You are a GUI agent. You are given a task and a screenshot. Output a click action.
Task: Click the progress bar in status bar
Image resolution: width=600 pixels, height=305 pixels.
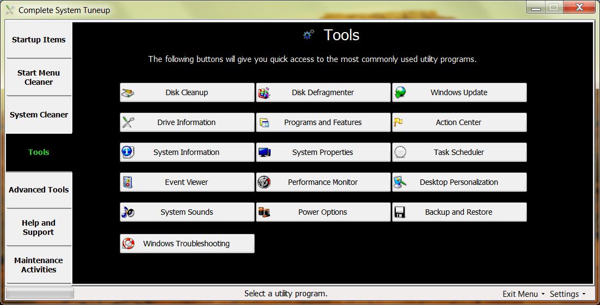coord(39,294)
